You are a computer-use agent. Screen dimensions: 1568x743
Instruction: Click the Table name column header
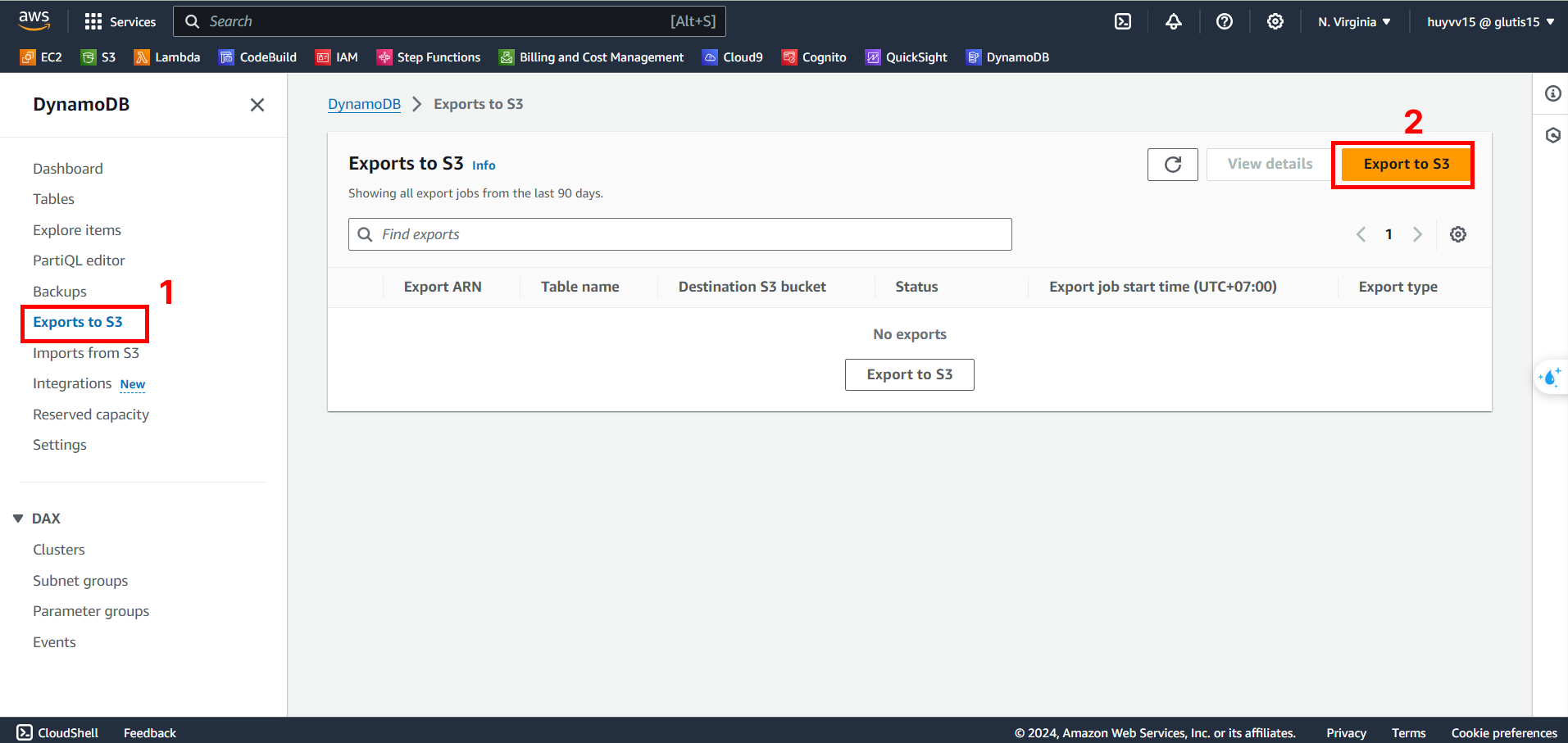pyautogui.click(x=580, y=287)
